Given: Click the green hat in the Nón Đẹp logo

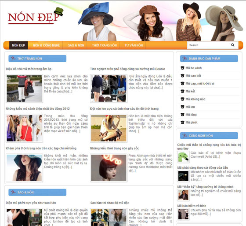Looking at the screenshot, I should [59, 11].
